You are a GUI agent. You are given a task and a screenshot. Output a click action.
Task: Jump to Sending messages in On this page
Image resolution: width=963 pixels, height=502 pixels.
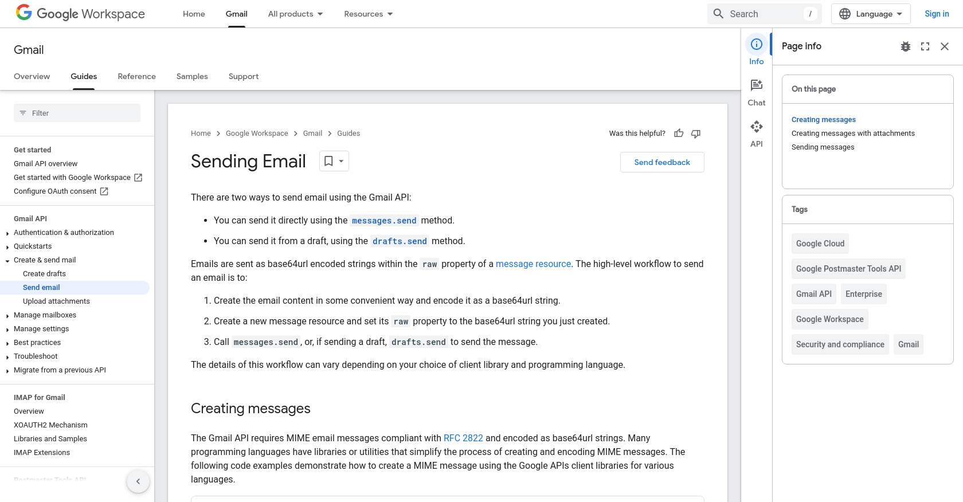[x=823, y=147]
